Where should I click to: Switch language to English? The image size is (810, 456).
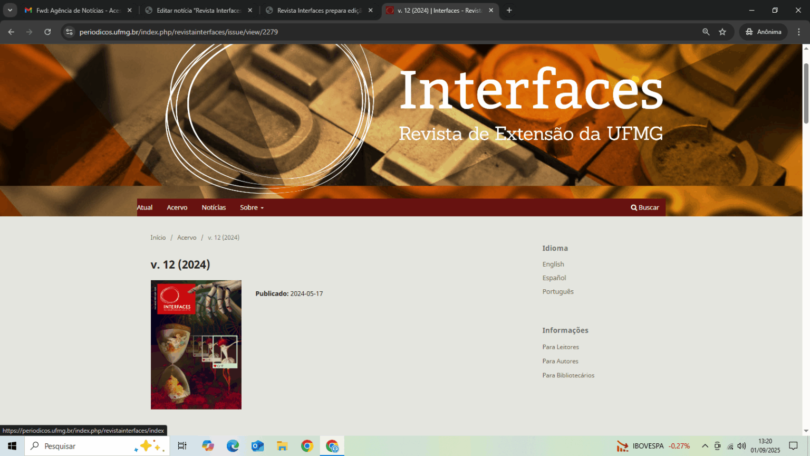pos(553,264)
